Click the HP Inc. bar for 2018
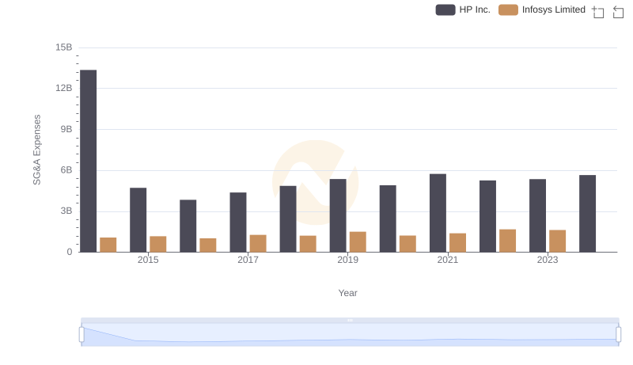This screenshot has width=633, height=365. click(x=288, y=219)
